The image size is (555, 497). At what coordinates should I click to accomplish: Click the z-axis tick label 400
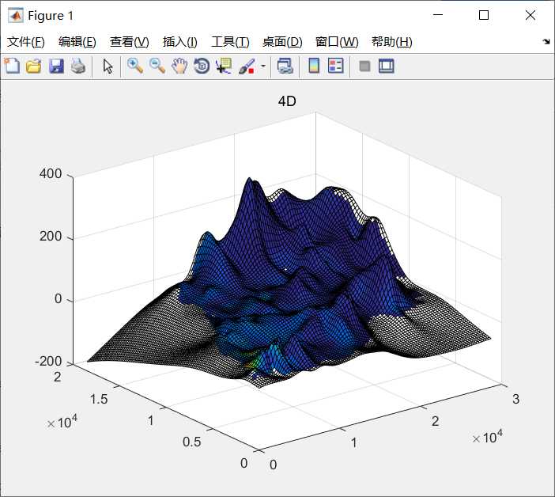coord(51,173)
